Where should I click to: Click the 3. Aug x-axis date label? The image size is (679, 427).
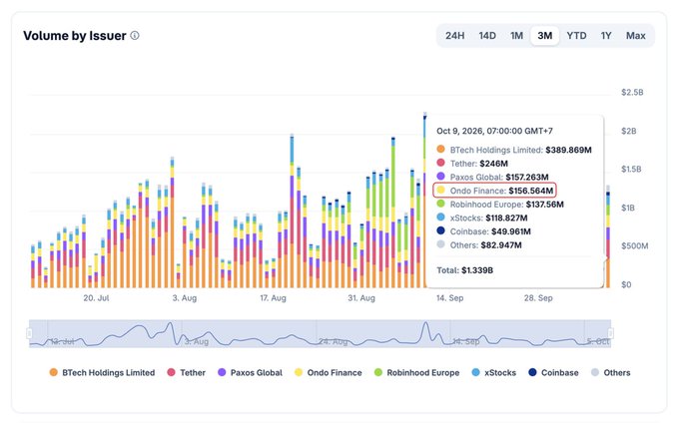point(185,298)
